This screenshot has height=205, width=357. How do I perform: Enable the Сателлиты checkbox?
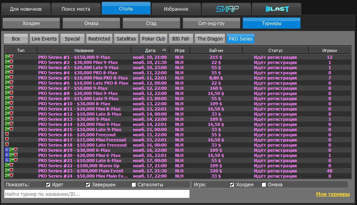click(x=134, y=185)
